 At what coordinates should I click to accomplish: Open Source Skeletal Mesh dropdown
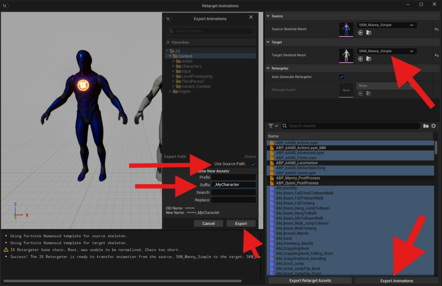coord(387,25)
